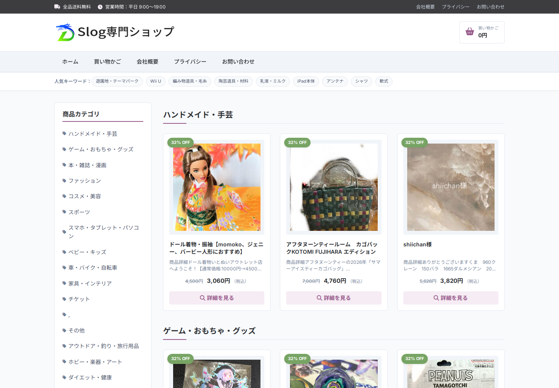This screenshot has height=388, width=559.
Task: Open the shopping basket icon
Action: click(470, 32)
